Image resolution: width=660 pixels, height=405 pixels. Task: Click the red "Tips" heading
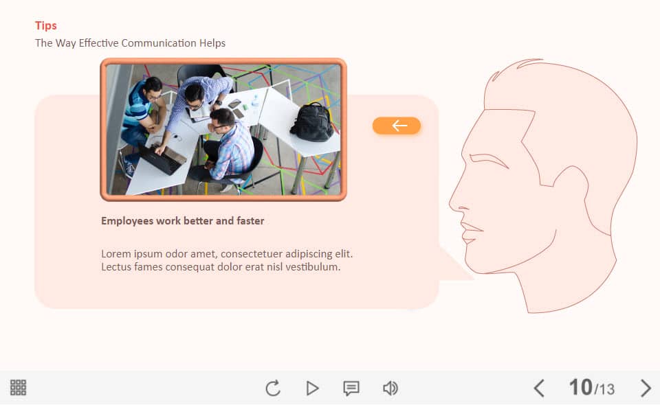[x=46, y=25]
